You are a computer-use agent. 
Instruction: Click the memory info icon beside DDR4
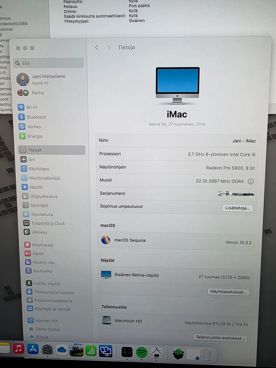tap(251, 181)
